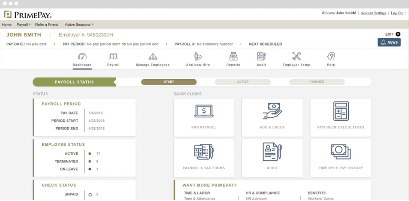Image resolution: width=409 pixels, height=201 pixels.
Task: Click the Employee Pay History card label
Action: pyautogui.click(x=341, y=168)
